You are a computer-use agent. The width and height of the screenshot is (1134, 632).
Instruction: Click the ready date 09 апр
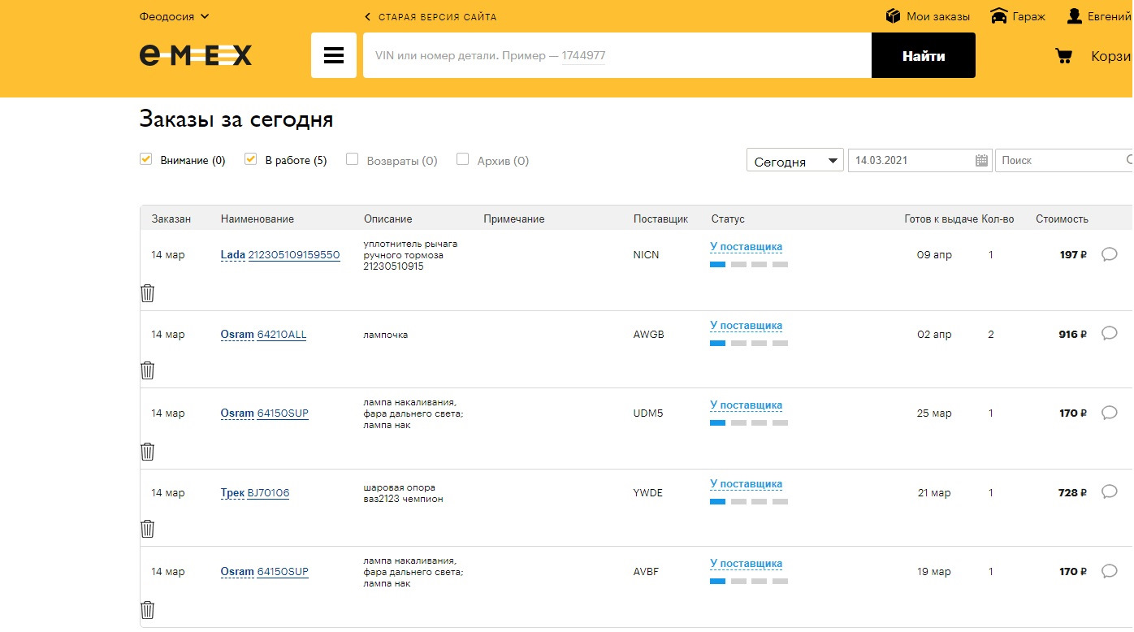tap(934, 255)
